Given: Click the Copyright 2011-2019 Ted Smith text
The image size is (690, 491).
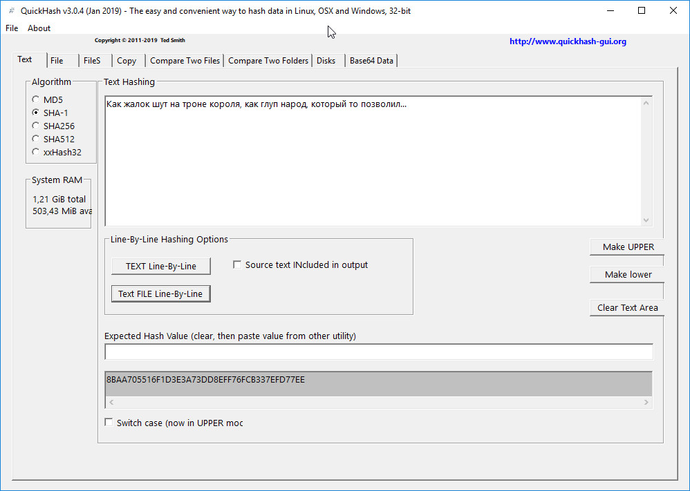Looking at the screenshot, I should (140, 40).
